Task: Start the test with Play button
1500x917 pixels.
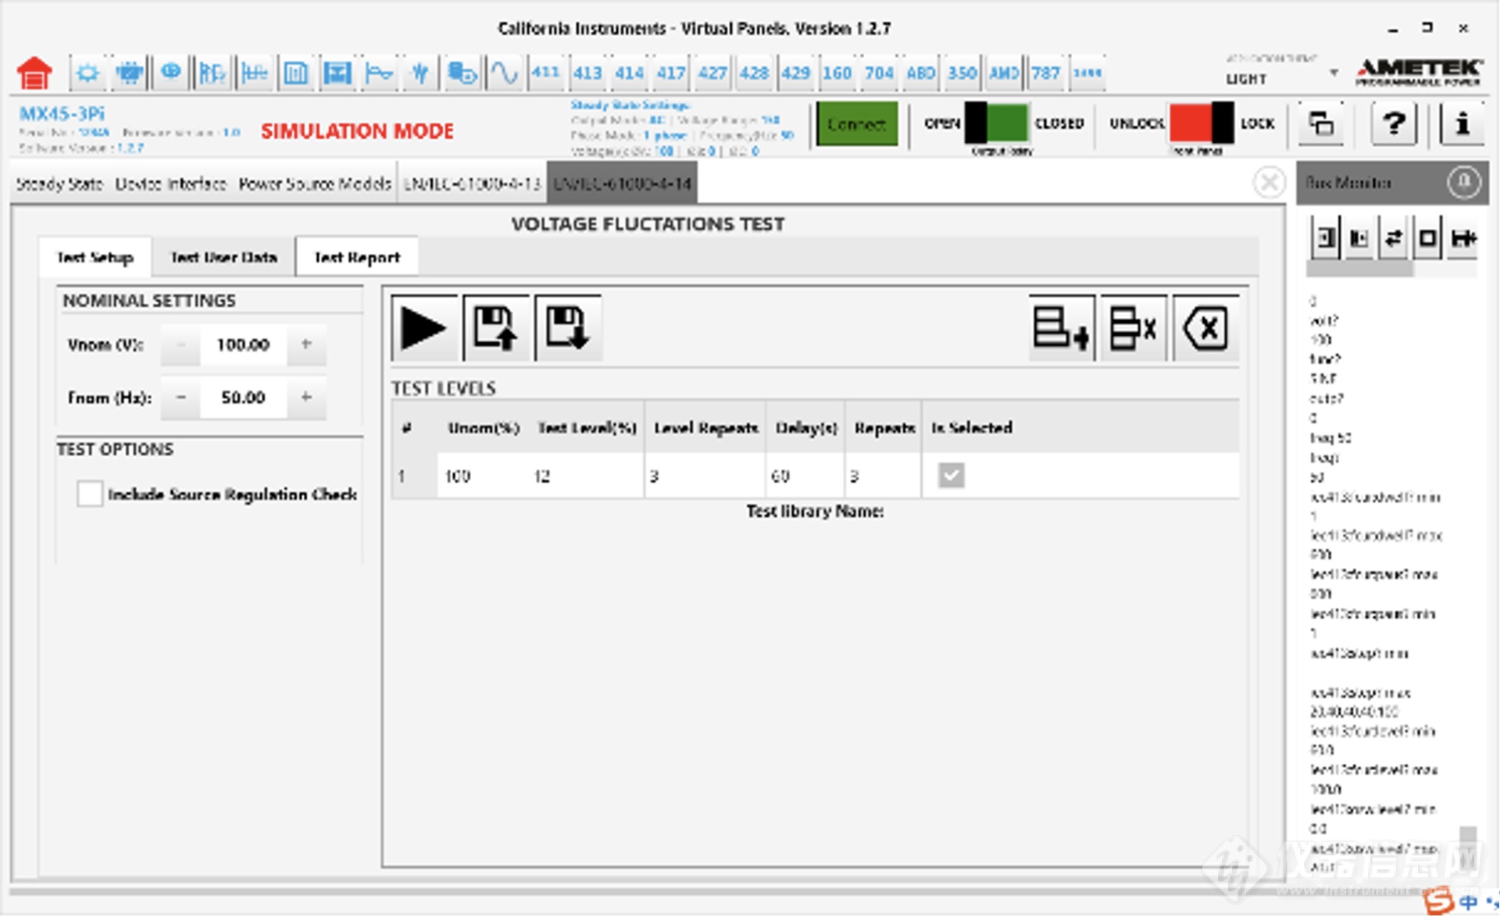Action: coord(424,327)
